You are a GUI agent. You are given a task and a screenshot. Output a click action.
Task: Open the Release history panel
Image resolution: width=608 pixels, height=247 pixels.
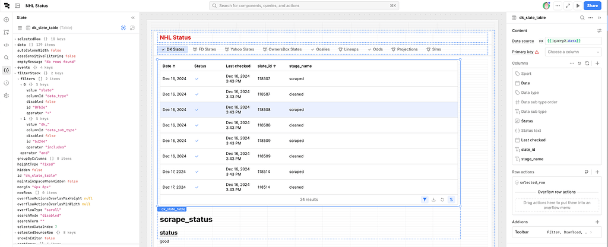coord(6,83)
